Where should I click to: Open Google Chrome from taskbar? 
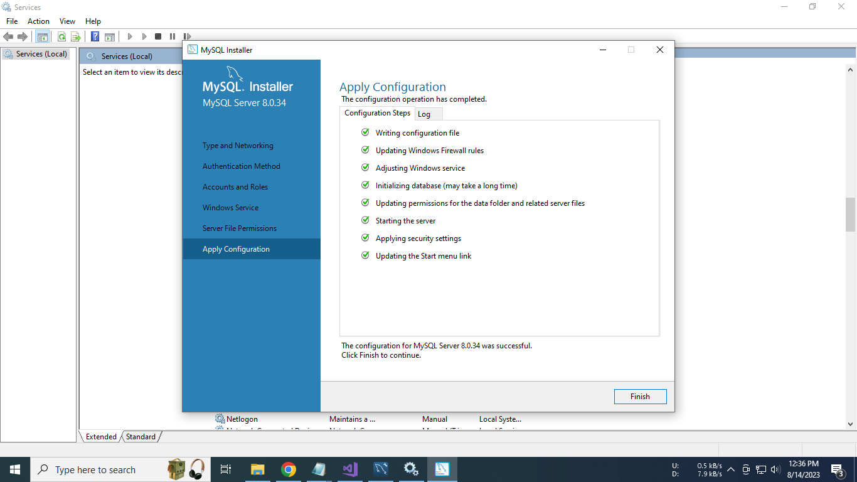point(289,469)
